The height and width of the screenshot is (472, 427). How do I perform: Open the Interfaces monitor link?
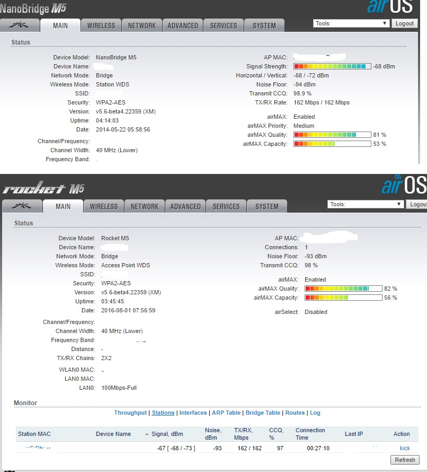[193, 413]
